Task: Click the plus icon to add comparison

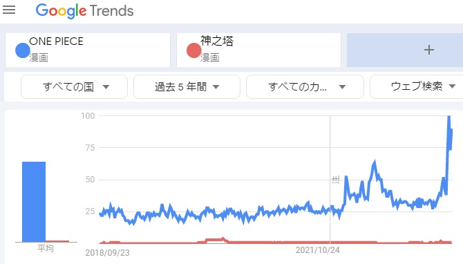Action: (x=428, y=50)
